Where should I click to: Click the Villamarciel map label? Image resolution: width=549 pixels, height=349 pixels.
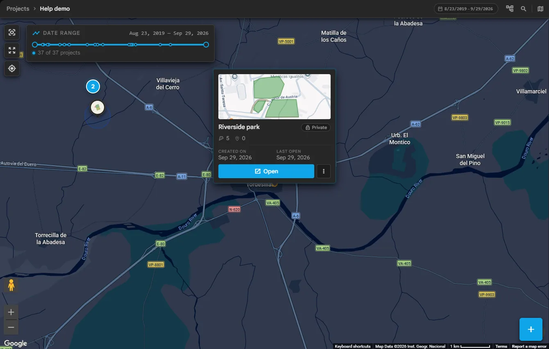[531, 91]
